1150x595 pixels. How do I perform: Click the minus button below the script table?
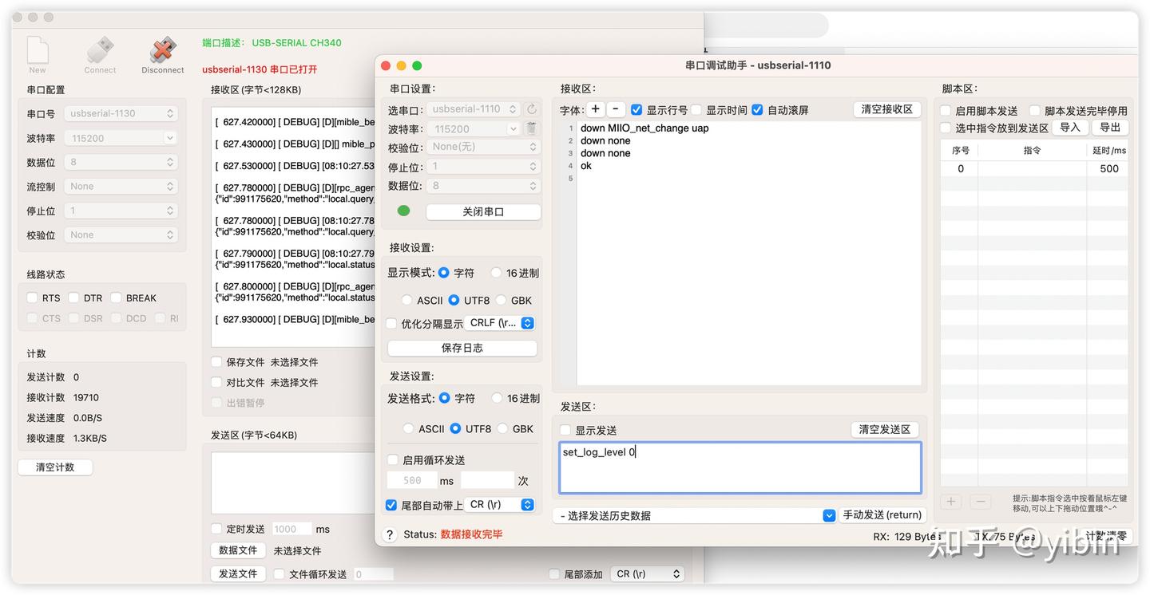pos(980,502)
